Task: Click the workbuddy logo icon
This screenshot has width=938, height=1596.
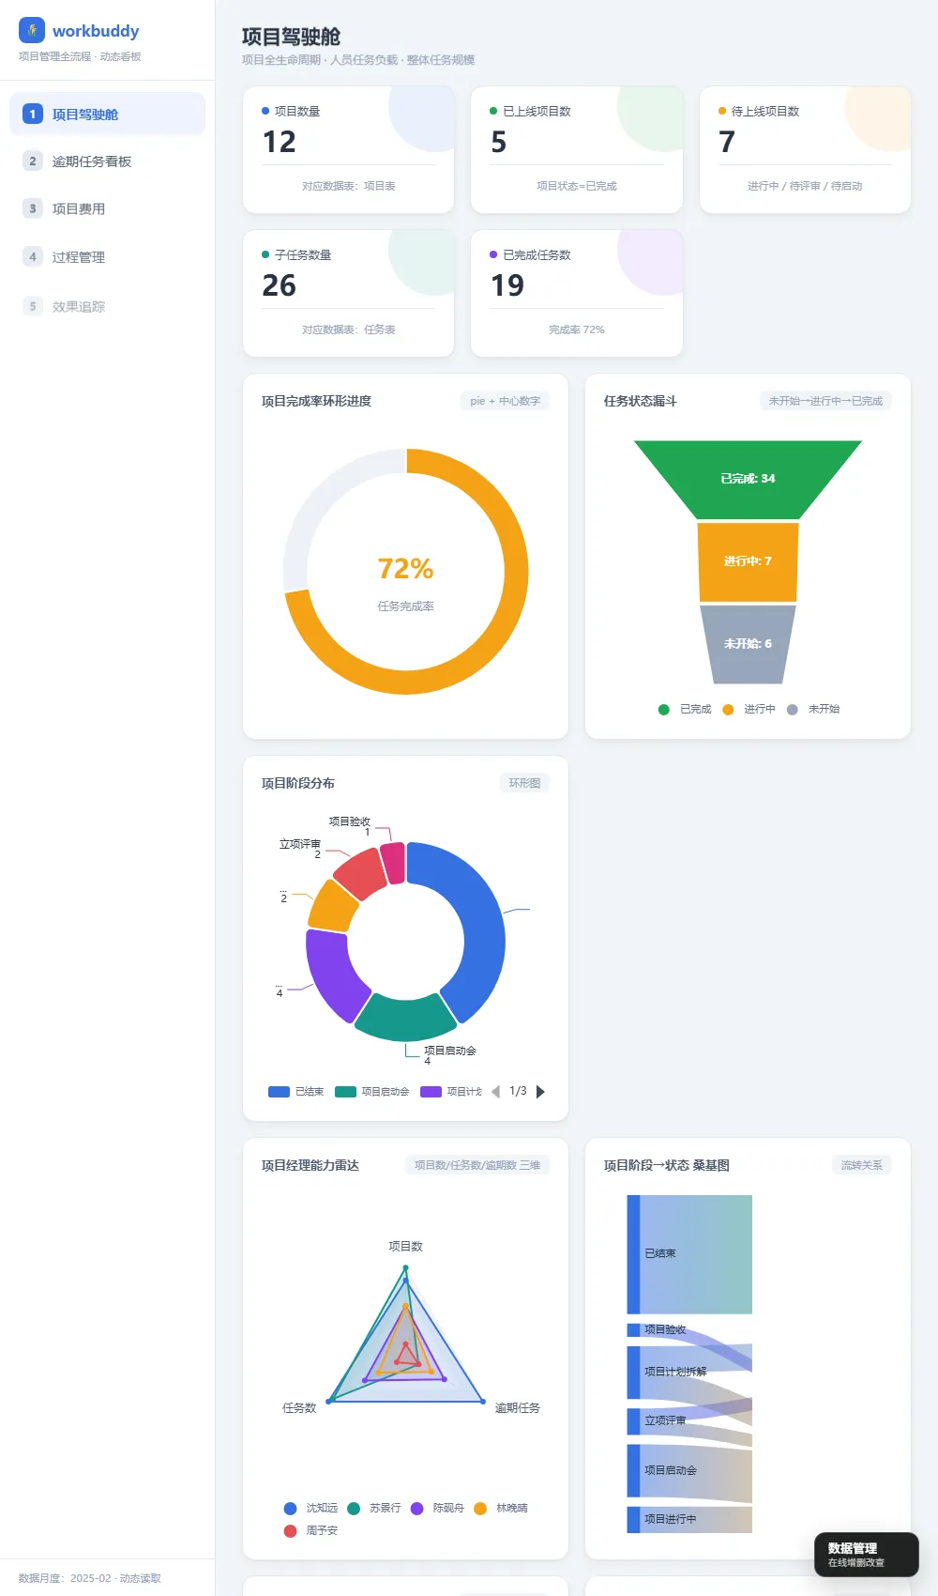Action: point(32,30)
